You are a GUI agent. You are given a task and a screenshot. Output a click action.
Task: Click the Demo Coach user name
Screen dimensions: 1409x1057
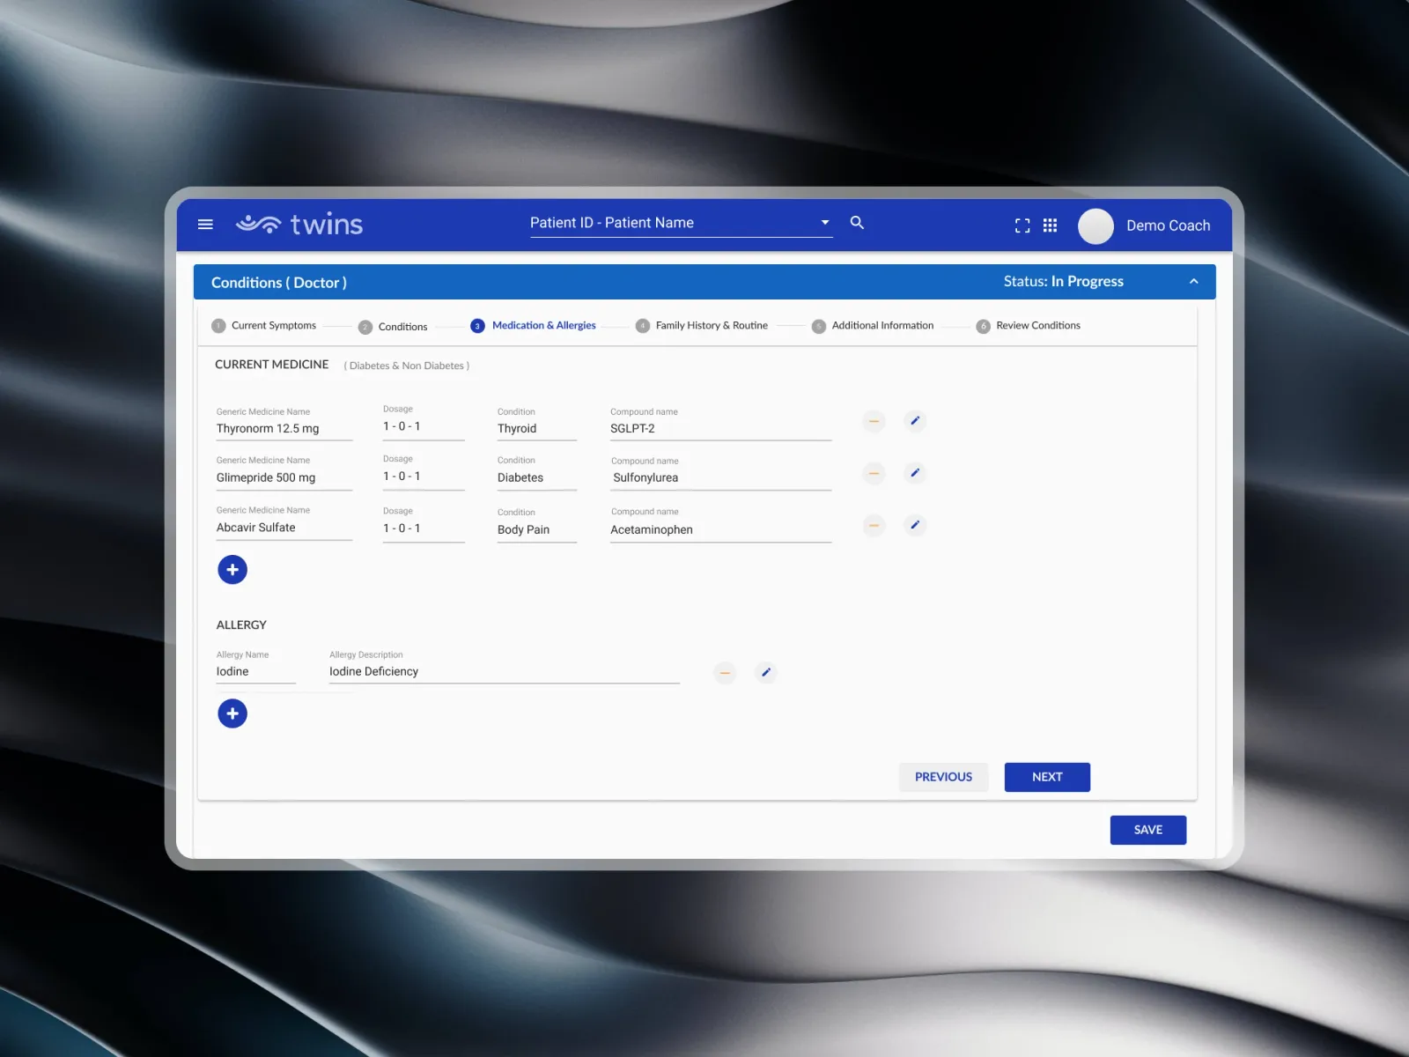coord(1169,225)
